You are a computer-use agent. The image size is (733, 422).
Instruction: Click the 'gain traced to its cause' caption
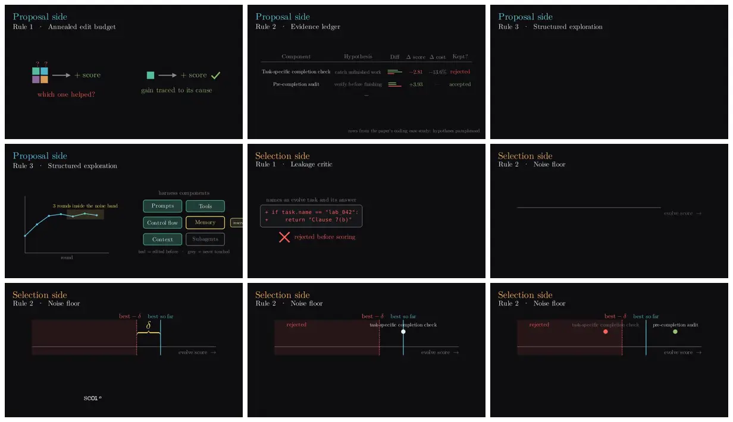pyautogui.click(x=177, y=90)
